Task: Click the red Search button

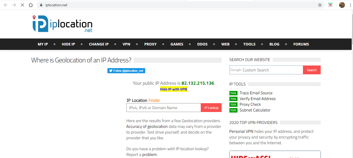Action: pos(312,70)
